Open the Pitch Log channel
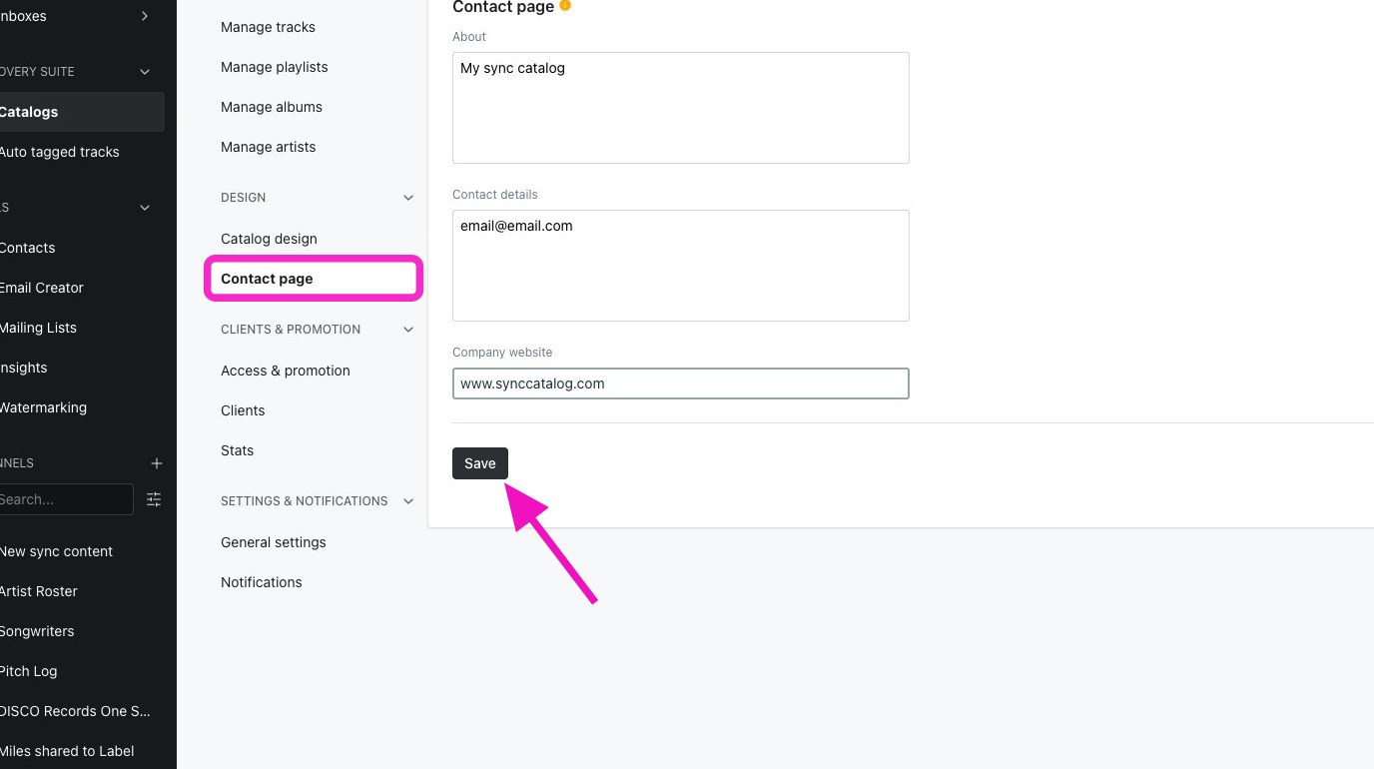Viewport: 1374px width, 769px height. [x=28, y=671]
